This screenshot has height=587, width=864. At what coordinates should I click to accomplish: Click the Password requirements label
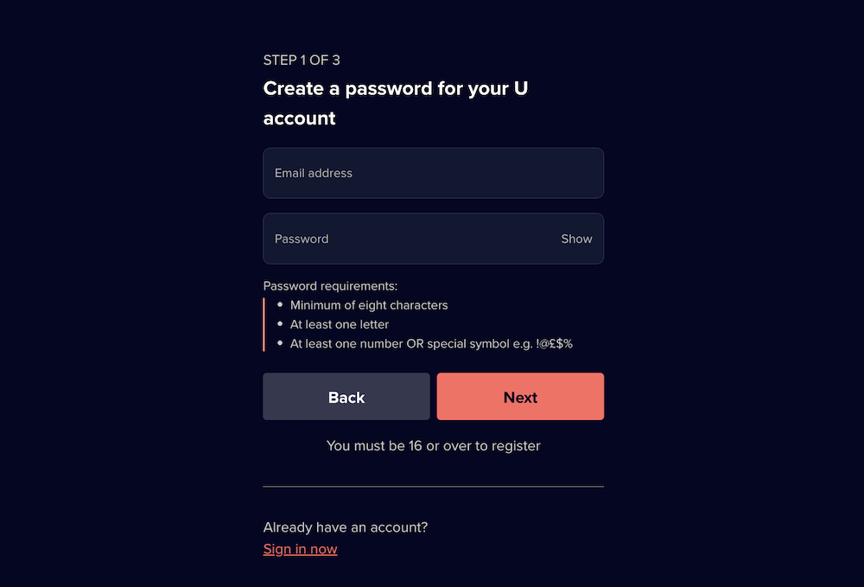(x=330, y=286)
